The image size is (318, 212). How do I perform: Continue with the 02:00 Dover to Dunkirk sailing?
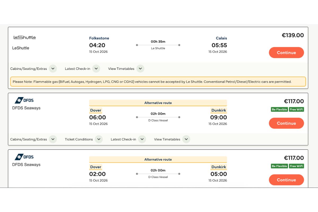286,180
